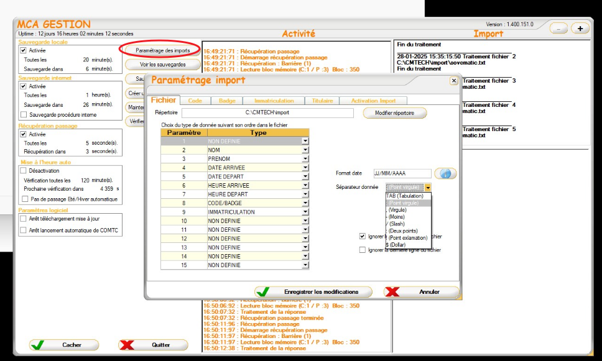The height and width of the screenshot is (361, 602).
Task: Expand the type dropdown for parameter 2 NOM
Action: [305, 150]
